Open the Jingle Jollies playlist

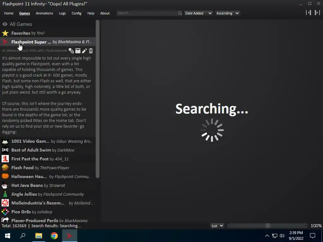point(48,194)
